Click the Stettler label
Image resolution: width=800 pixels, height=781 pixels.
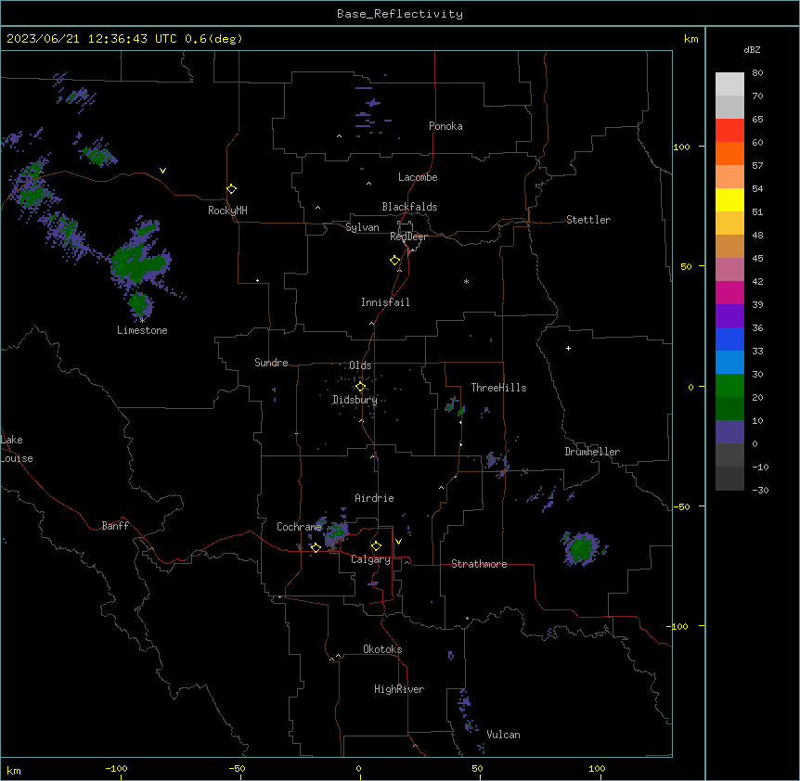[x=588, y=220]
